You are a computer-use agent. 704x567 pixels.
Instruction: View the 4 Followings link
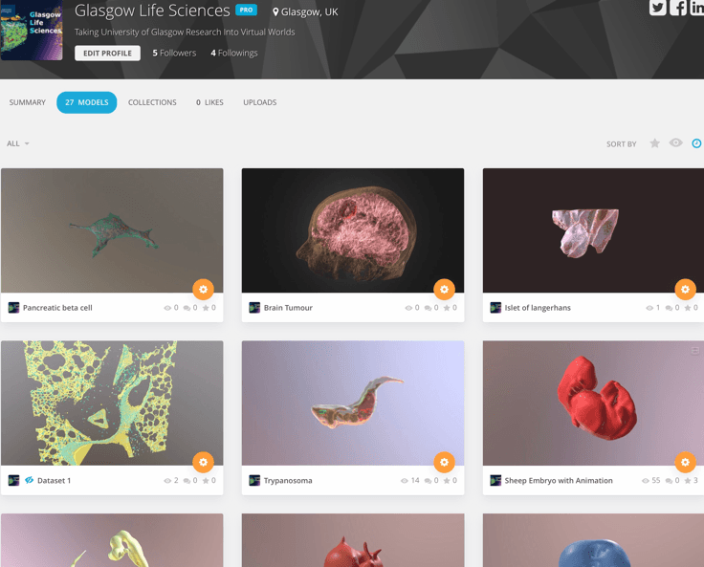click(234, 53)
